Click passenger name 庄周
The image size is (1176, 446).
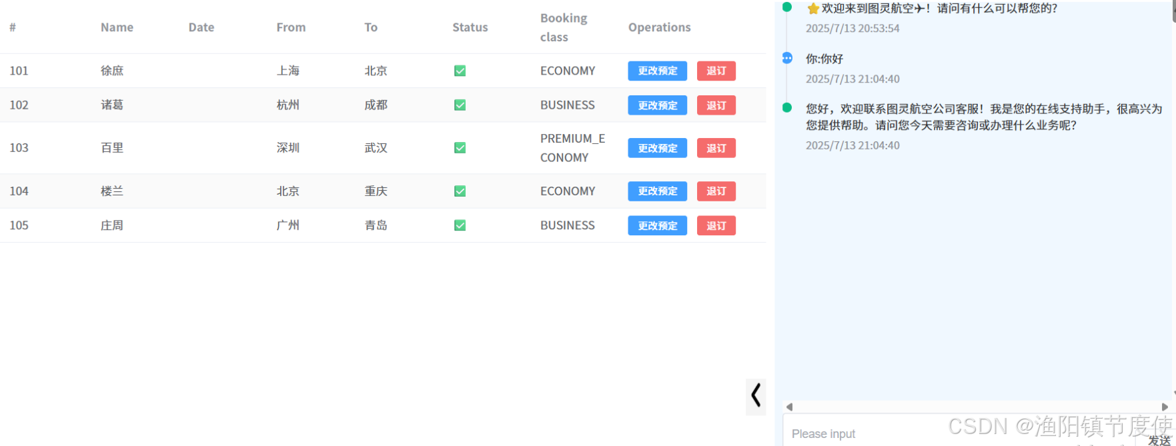112,225
